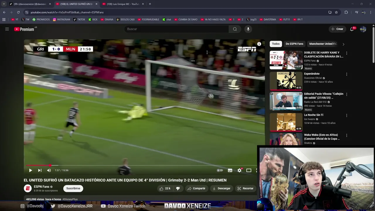375x211 pixels.
Task: Click the Crear button
Action: (x=337, y=29)
